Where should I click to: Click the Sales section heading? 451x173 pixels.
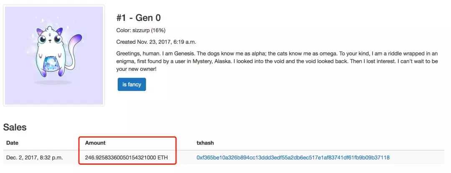(x=15, y=127)
